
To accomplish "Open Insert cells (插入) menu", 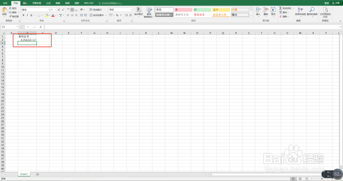I will (258, 12).
